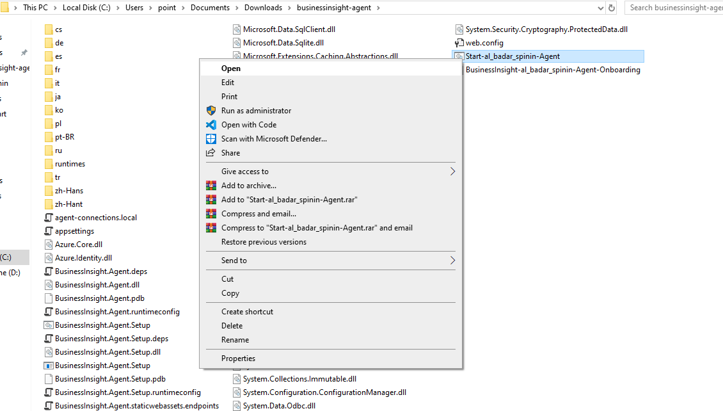The image size is (723, 411).
Task: Click the Run as administrator shield icon
Action: click(x=211, y=111)
